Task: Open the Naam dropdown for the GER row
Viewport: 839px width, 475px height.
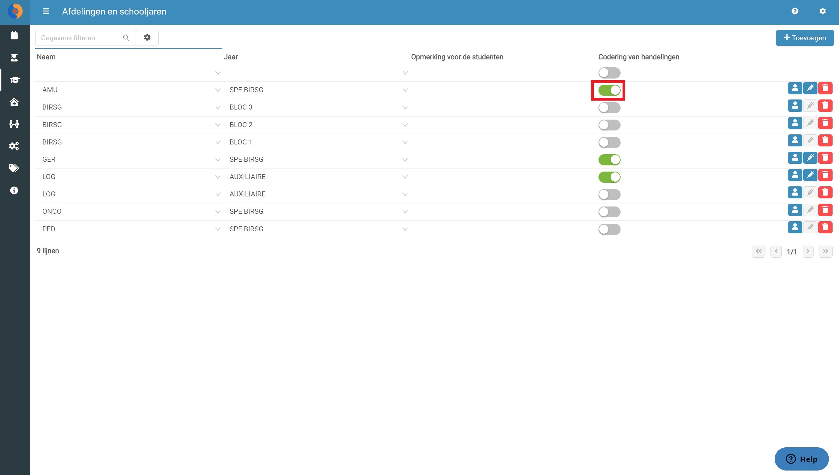Action: pos(218,160)
